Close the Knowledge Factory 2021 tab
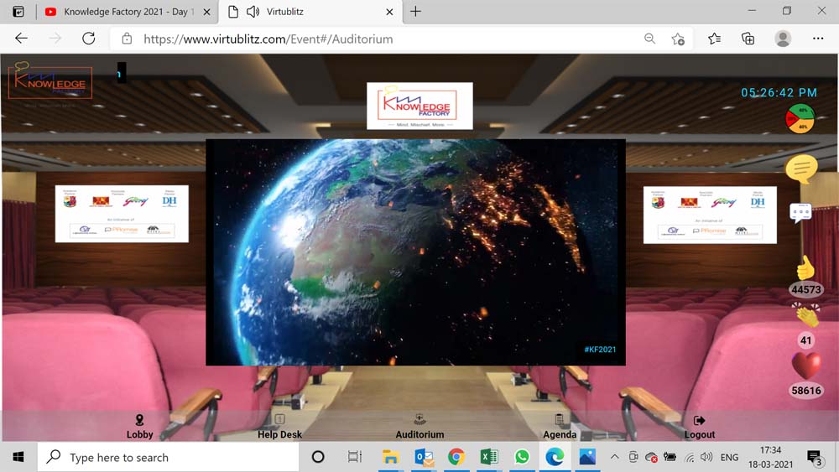The width and height of the screenshot is (839, 472). point(206,12)
